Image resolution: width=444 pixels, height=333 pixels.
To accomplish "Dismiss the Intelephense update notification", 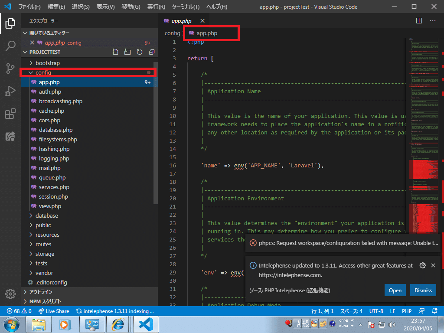I will (x=423, y=290).
